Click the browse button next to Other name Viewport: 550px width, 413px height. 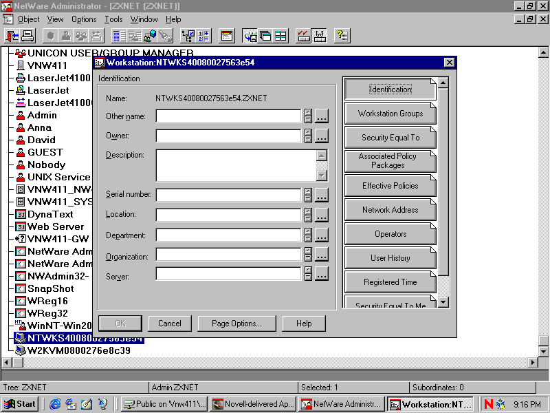pos(322,116)
